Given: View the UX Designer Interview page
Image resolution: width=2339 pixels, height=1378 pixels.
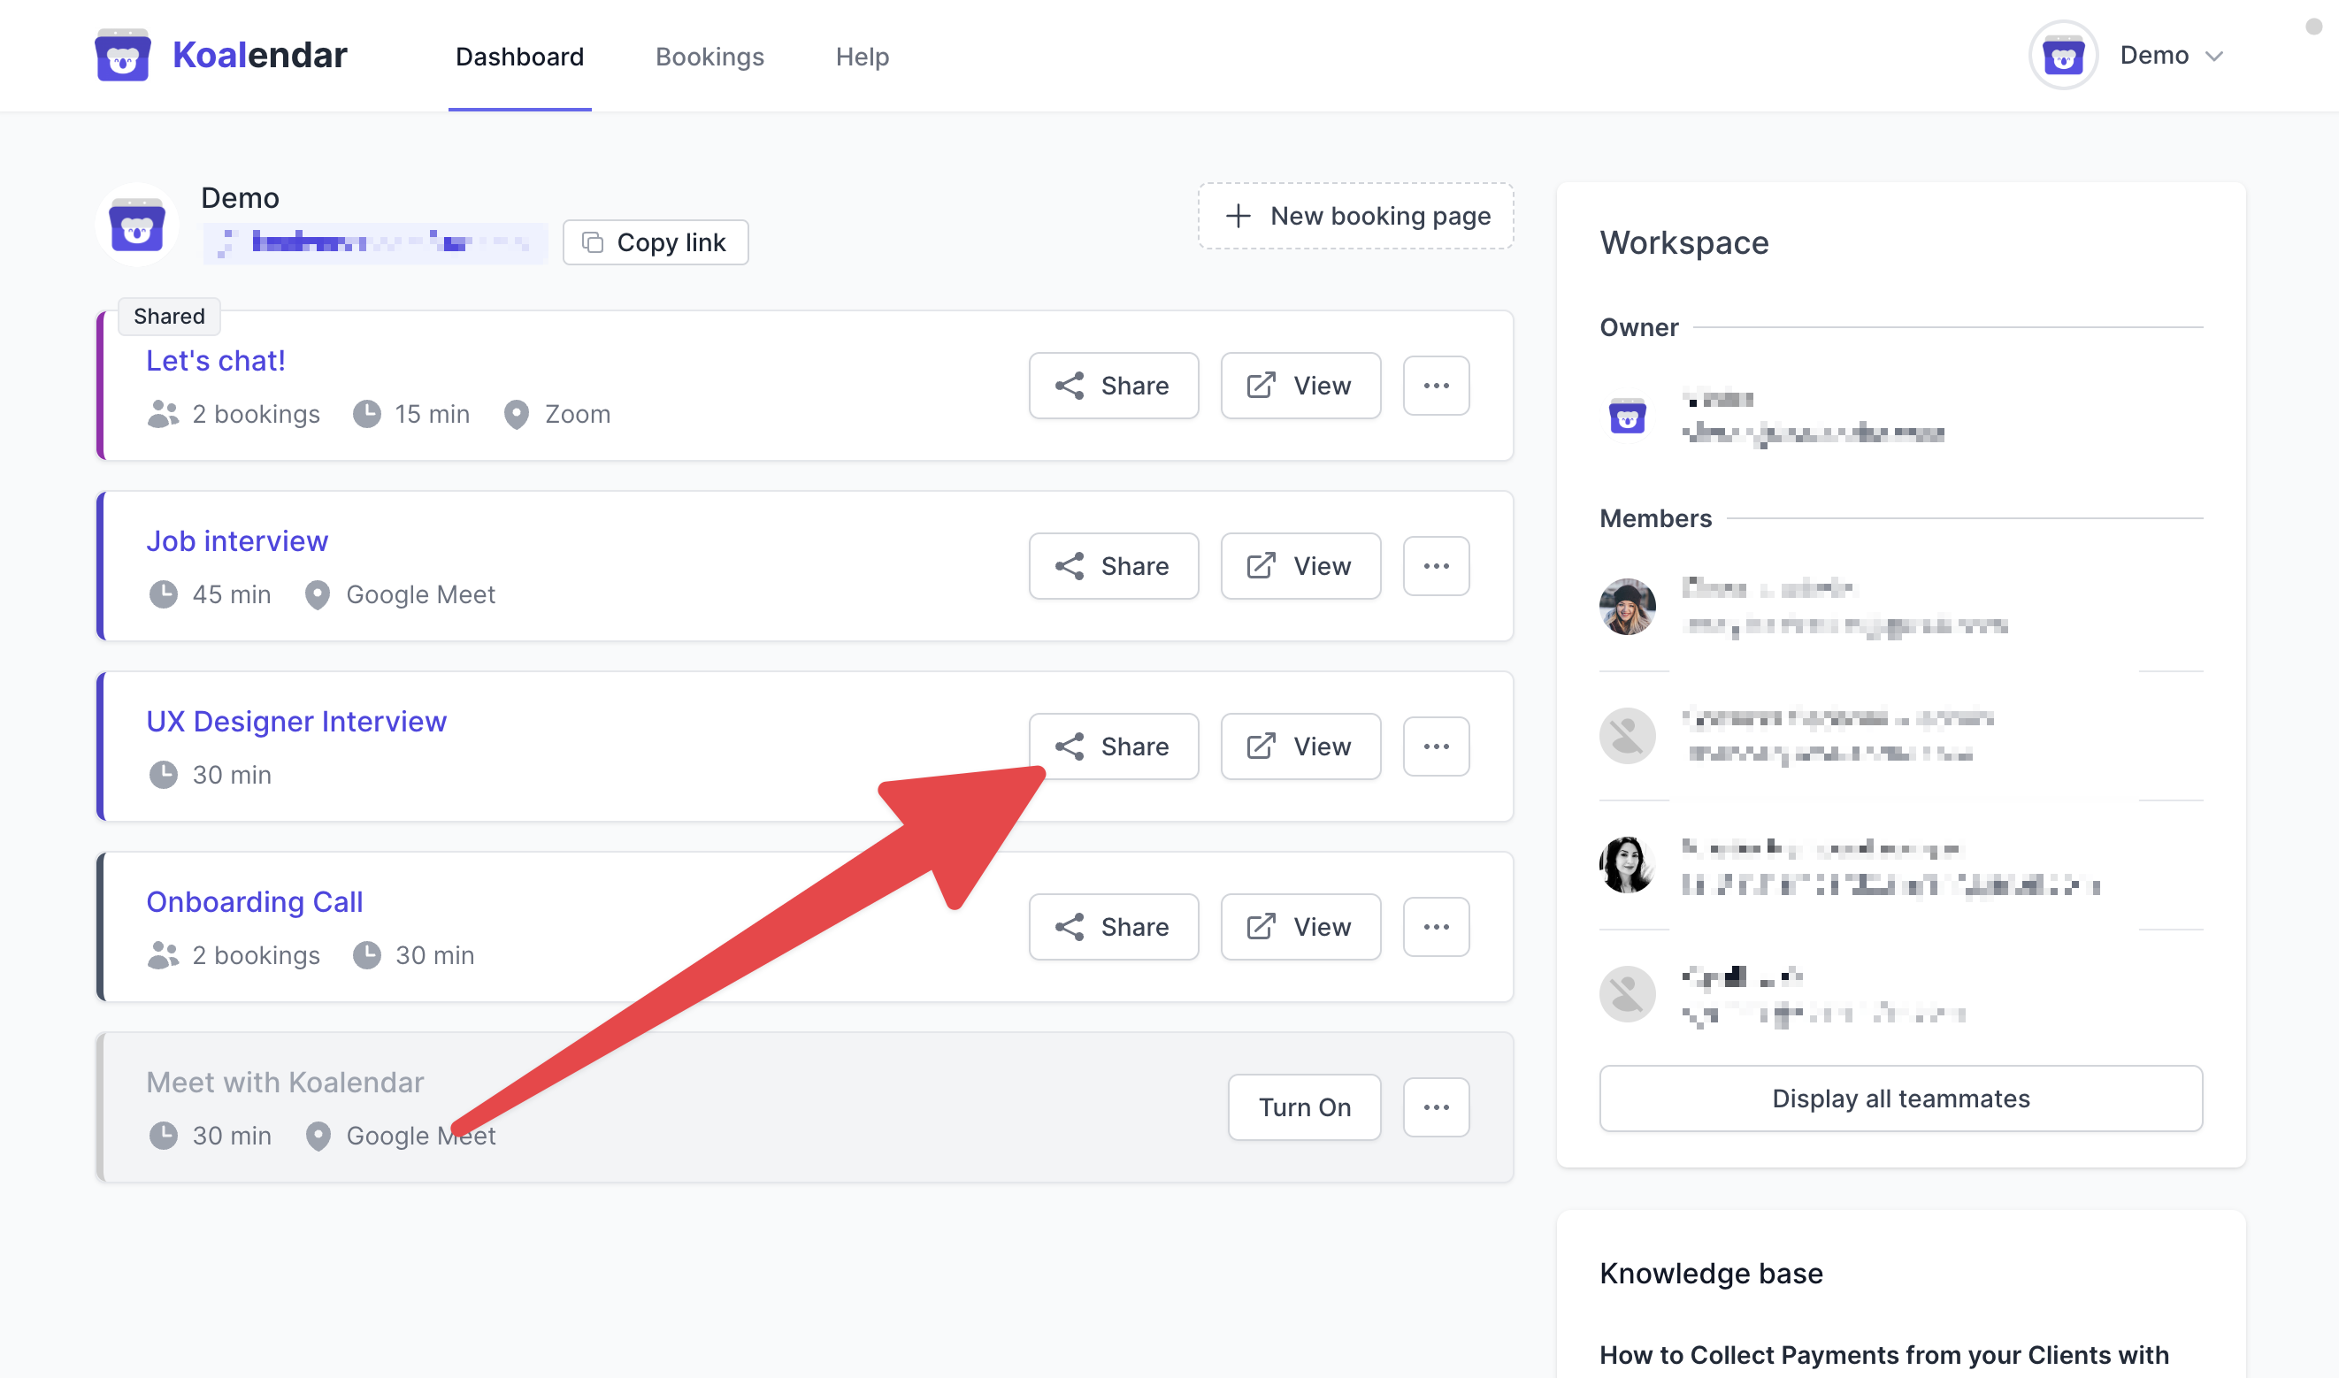Looking at the screenshot, I should coord(1300,746).
